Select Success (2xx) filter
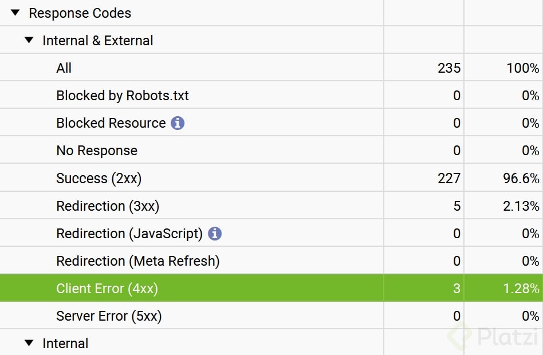543x355 pixels. [x=99, y=178]
